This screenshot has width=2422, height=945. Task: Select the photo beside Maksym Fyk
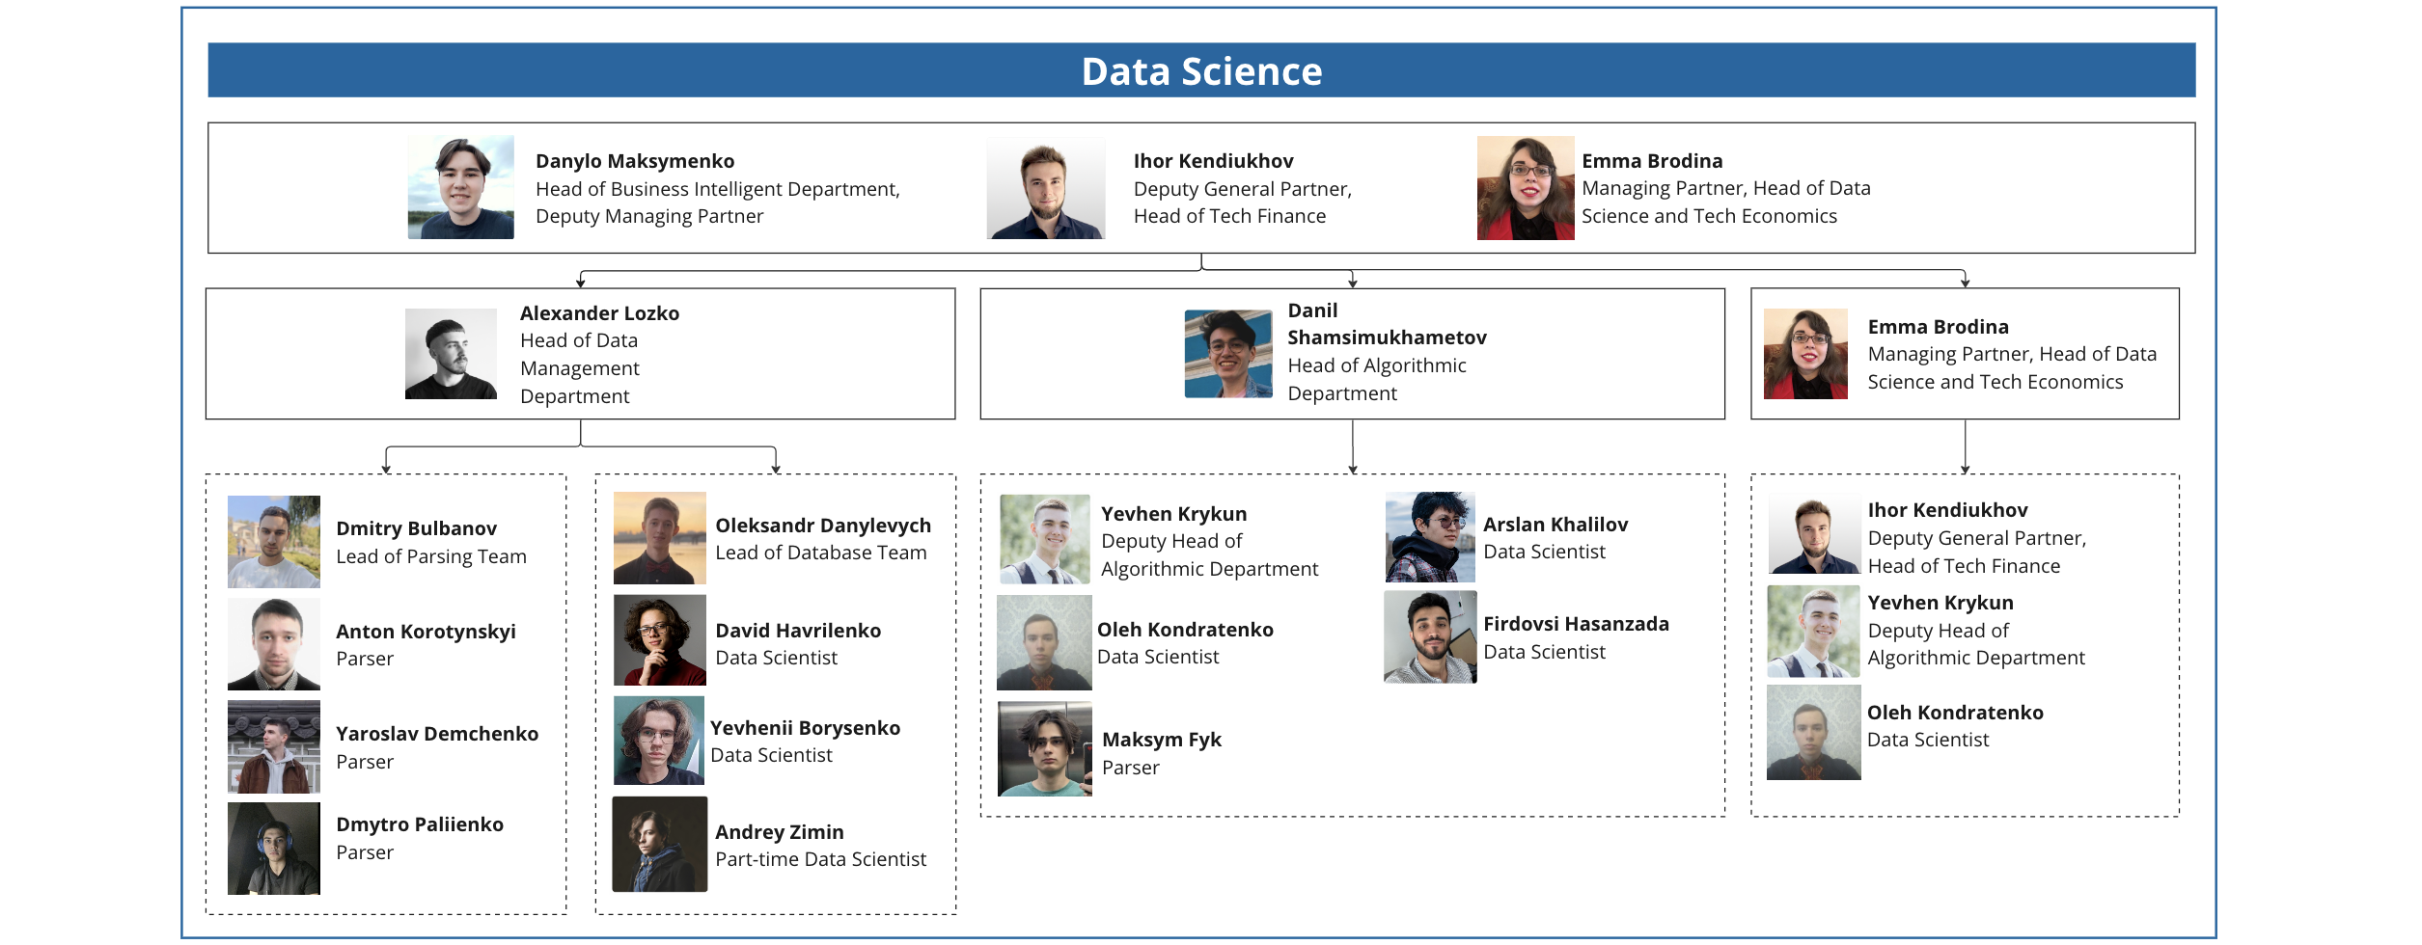pyautogui.click(x=1045, y=749)
